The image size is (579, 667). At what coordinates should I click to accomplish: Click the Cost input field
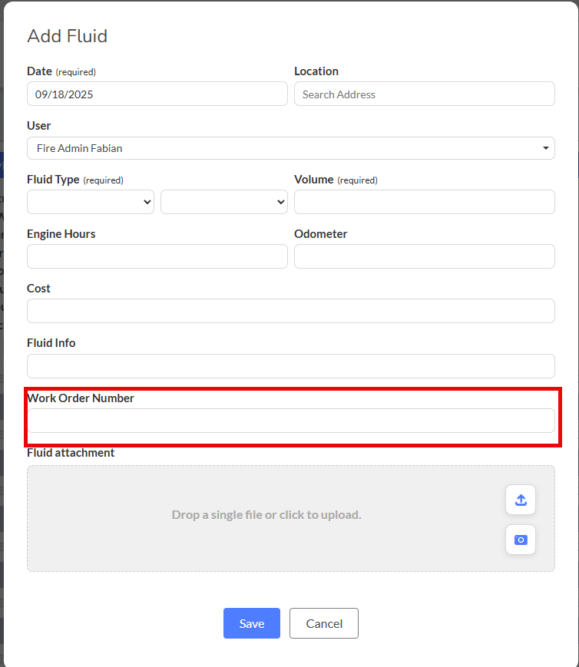click(290, 311)
